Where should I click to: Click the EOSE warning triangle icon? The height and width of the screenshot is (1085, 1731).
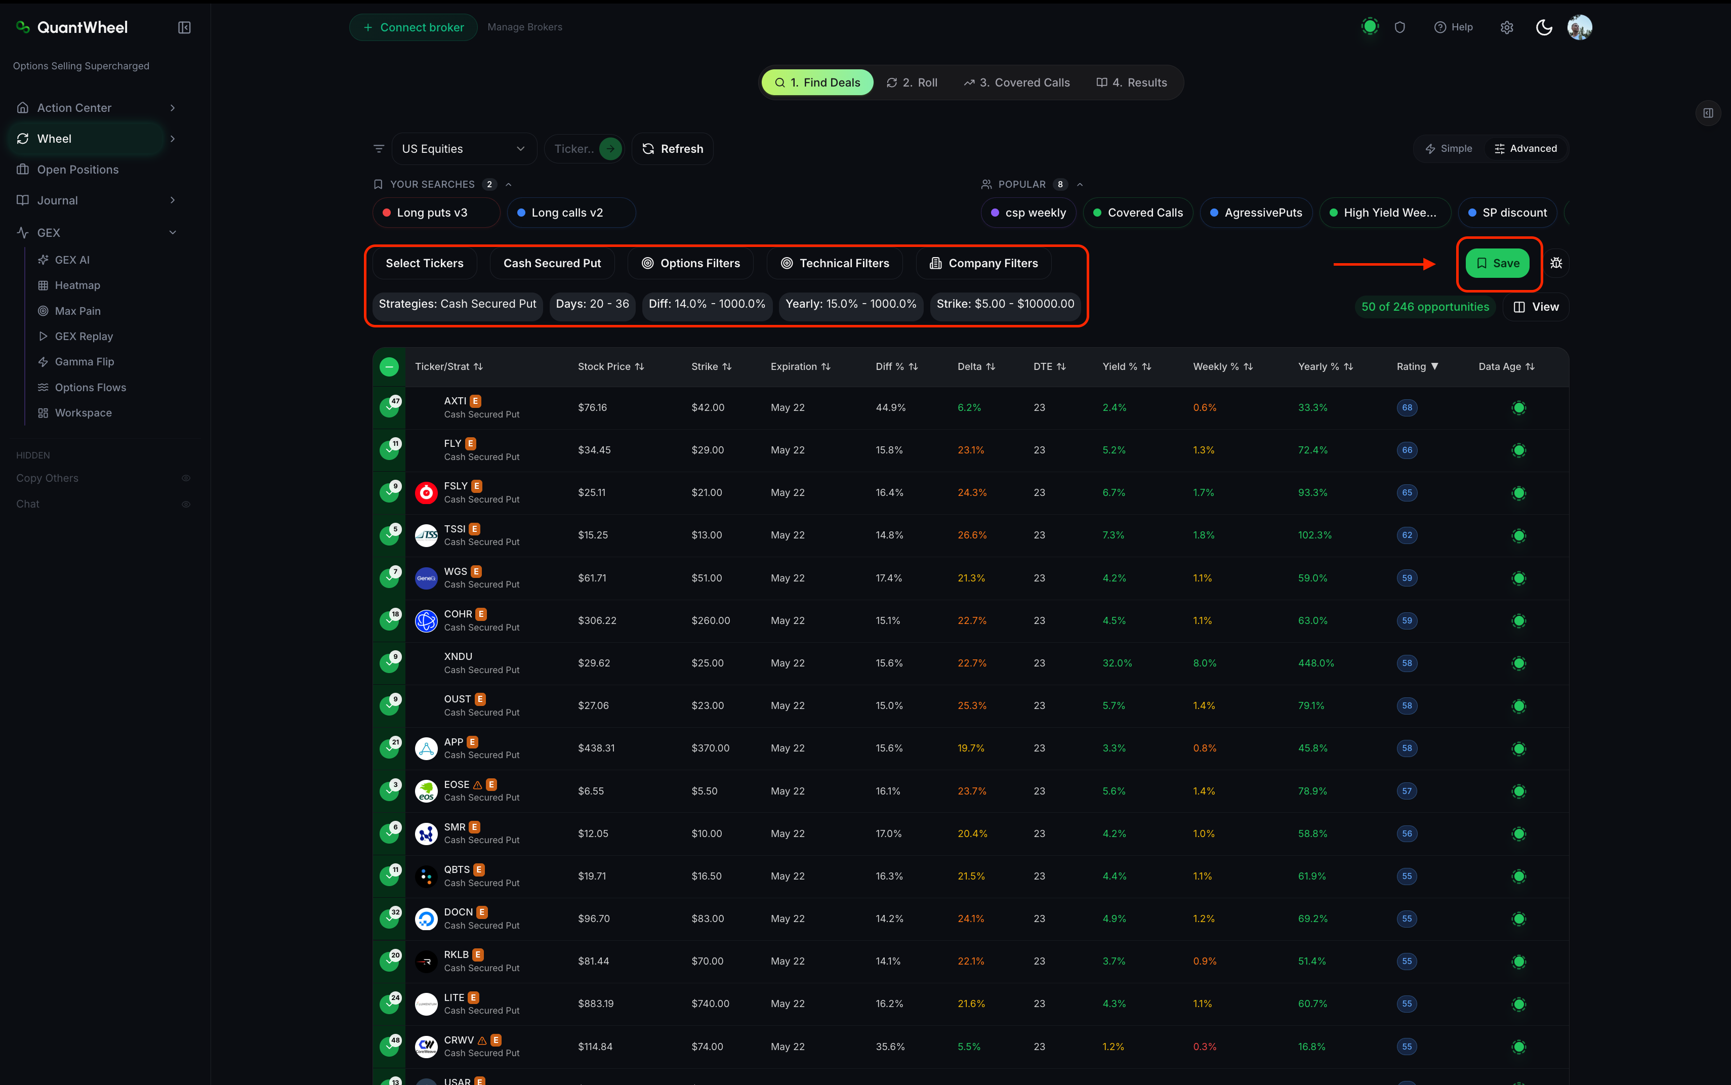(477, 784)
